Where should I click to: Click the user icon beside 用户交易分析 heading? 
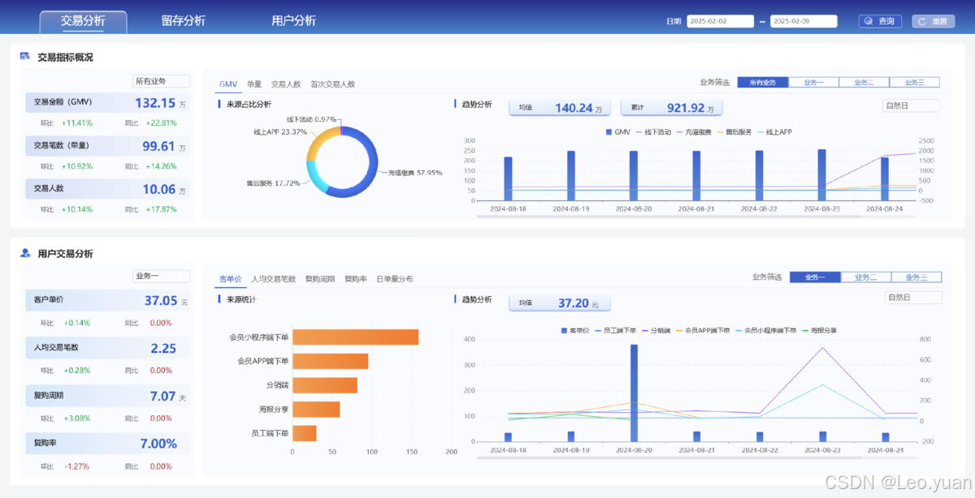point(25,253)
